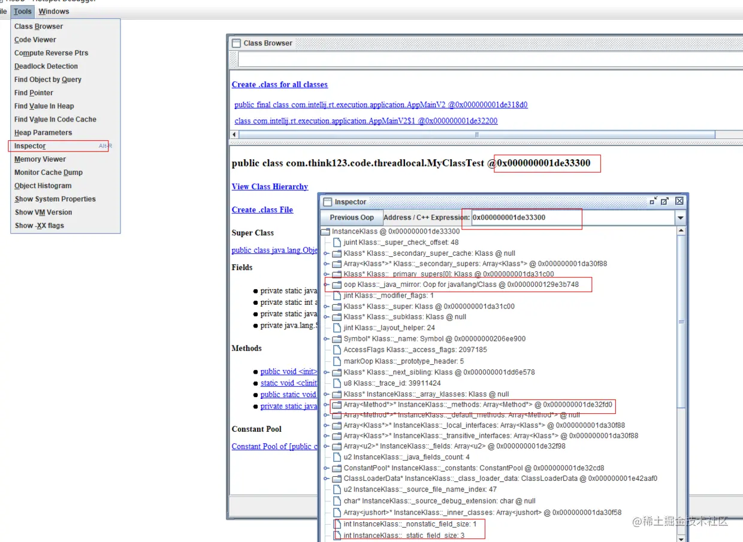Expand the Klass::_subklass tree node
This screenshot has height=542, width=743.
tap(326, 317)
